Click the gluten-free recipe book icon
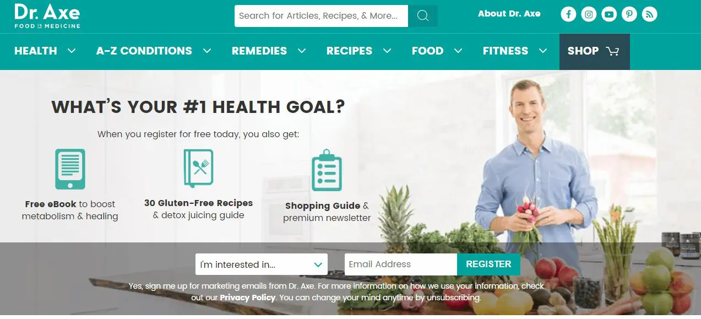This screenshot has height=319, width=701. 198,169
